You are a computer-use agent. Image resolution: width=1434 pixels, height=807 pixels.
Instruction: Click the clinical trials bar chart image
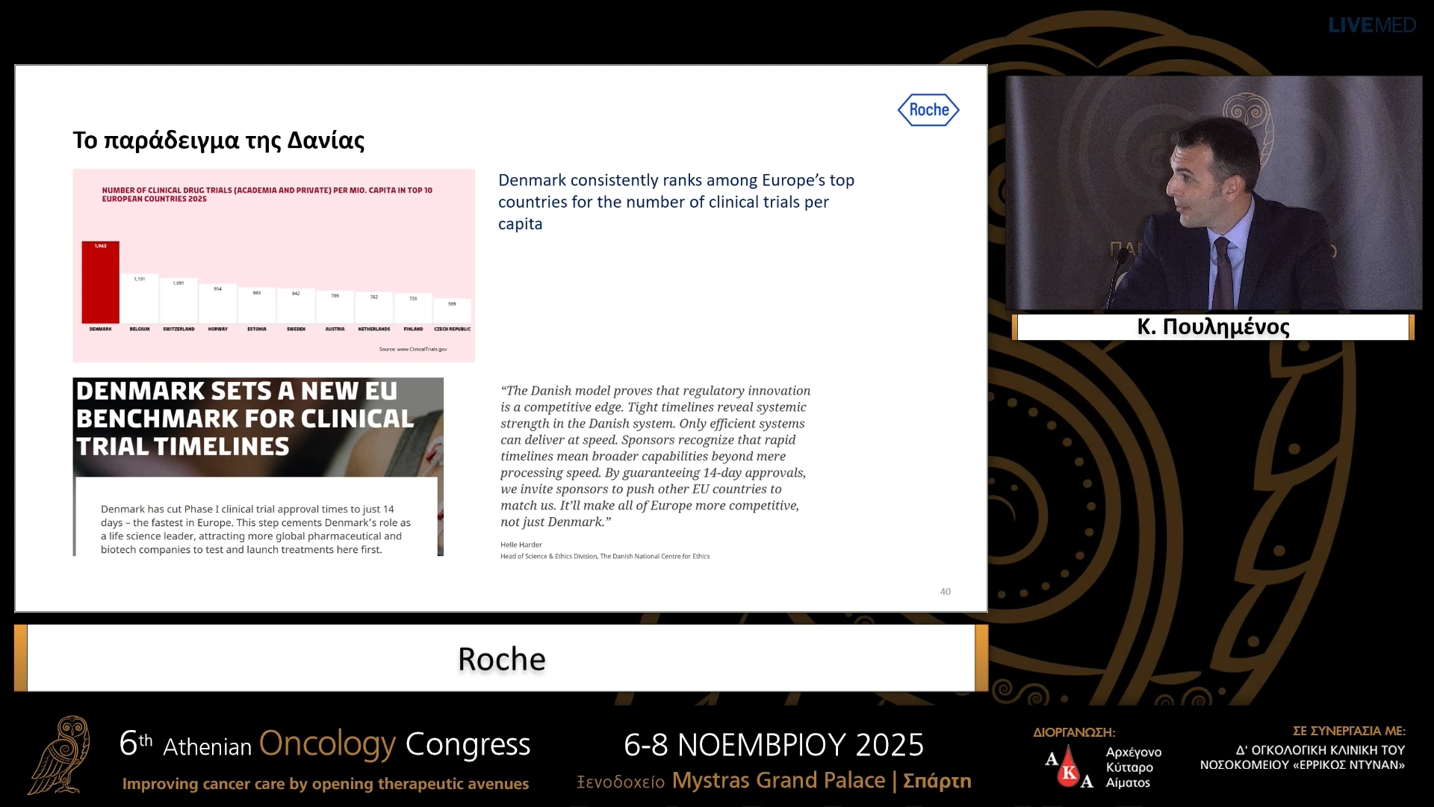click(273, 265)
